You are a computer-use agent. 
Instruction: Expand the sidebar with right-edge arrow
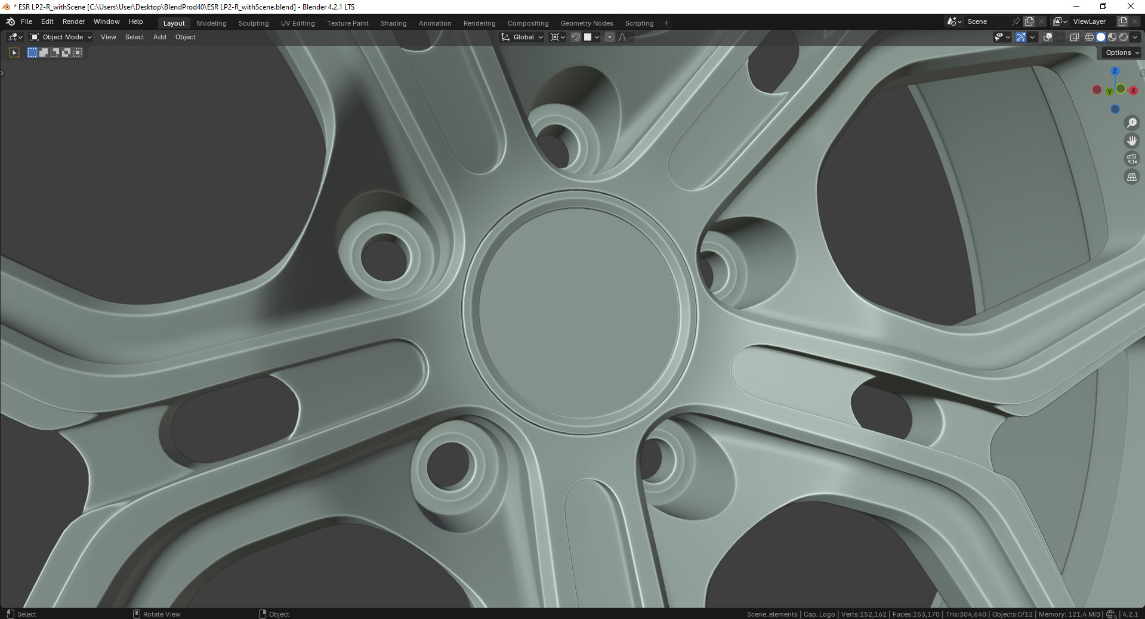[x=1142, y=73]
